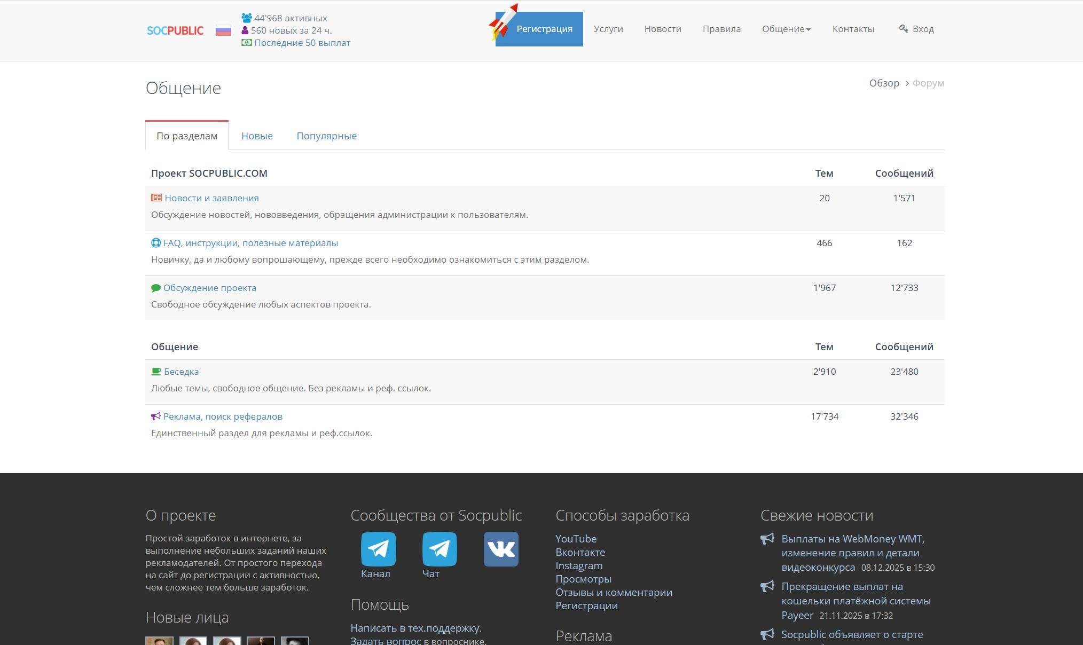Image resolution: width=1083 pixels, height=645 pixels.
Task: Open the Вход login link
Action: (916, 29)
